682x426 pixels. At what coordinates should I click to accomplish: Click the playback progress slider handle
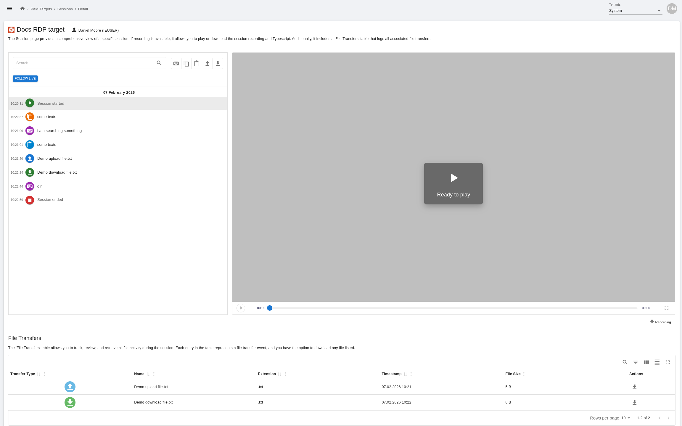point(270,308)
